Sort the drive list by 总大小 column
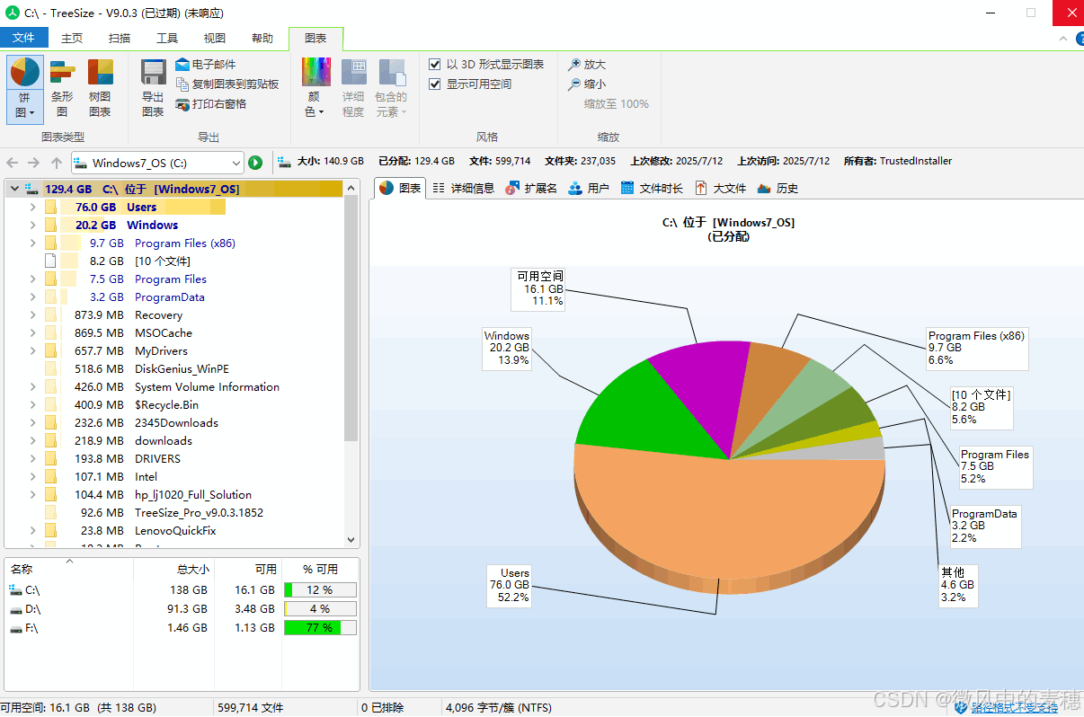 tap(174, 569)
